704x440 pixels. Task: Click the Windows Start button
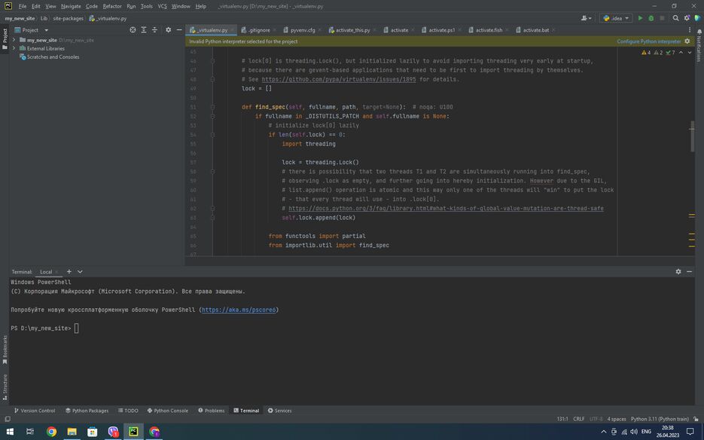(x=10, y=432)
